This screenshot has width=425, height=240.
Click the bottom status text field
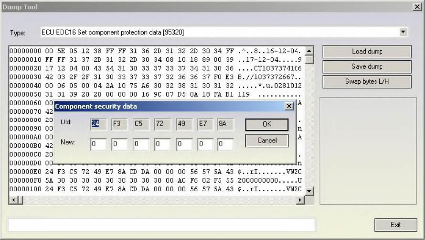pos(161,225)
